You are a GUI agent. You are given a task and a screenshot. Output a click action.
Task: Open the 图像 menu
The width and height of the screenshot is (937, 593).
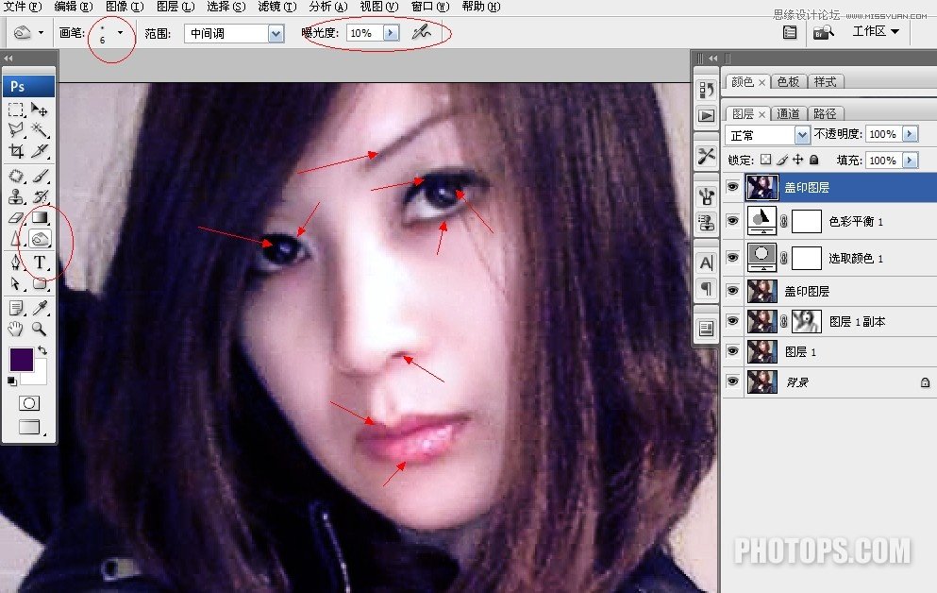click(125, 7)
